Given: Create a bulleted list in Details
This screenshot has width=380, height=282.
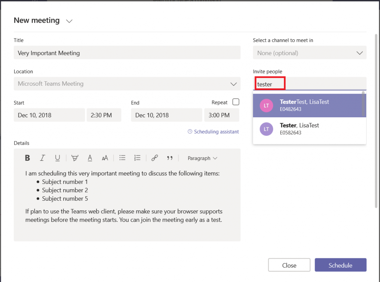Looking at the screenshot, I should 122,158.
